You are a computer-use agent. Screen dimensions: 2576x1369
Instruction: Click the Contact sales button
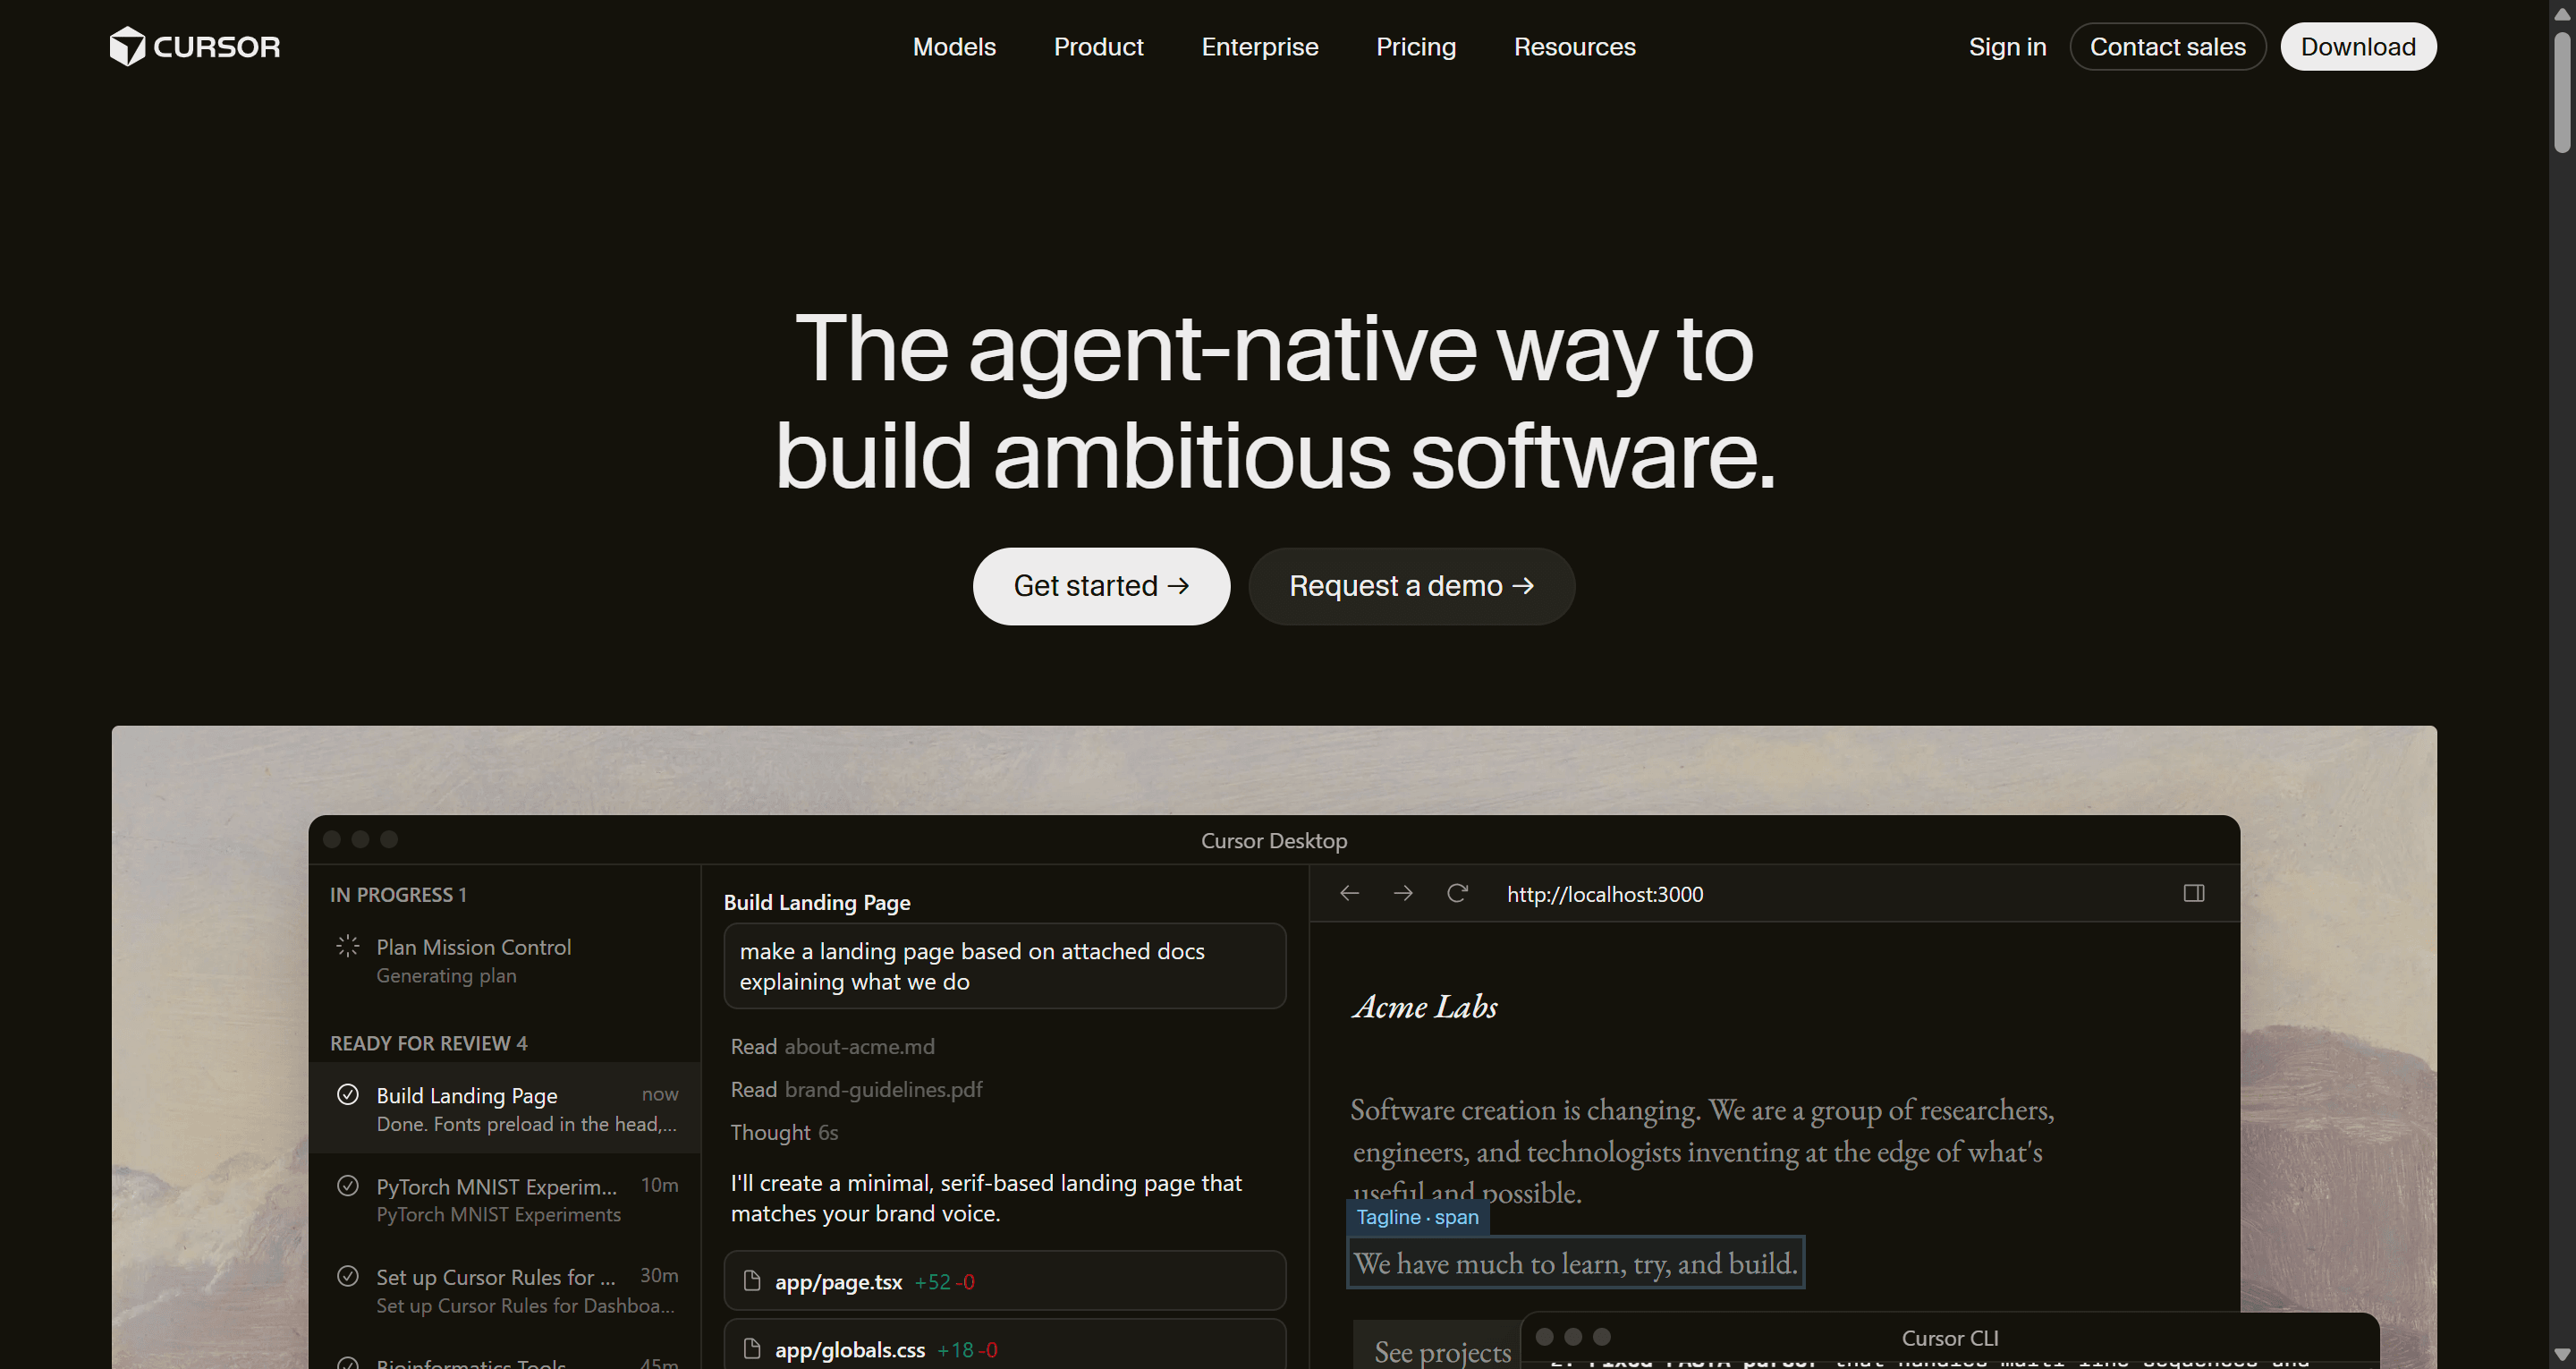2167,47
